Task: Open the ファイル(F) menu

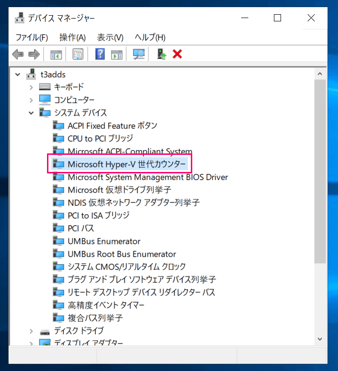Action: 32,38
